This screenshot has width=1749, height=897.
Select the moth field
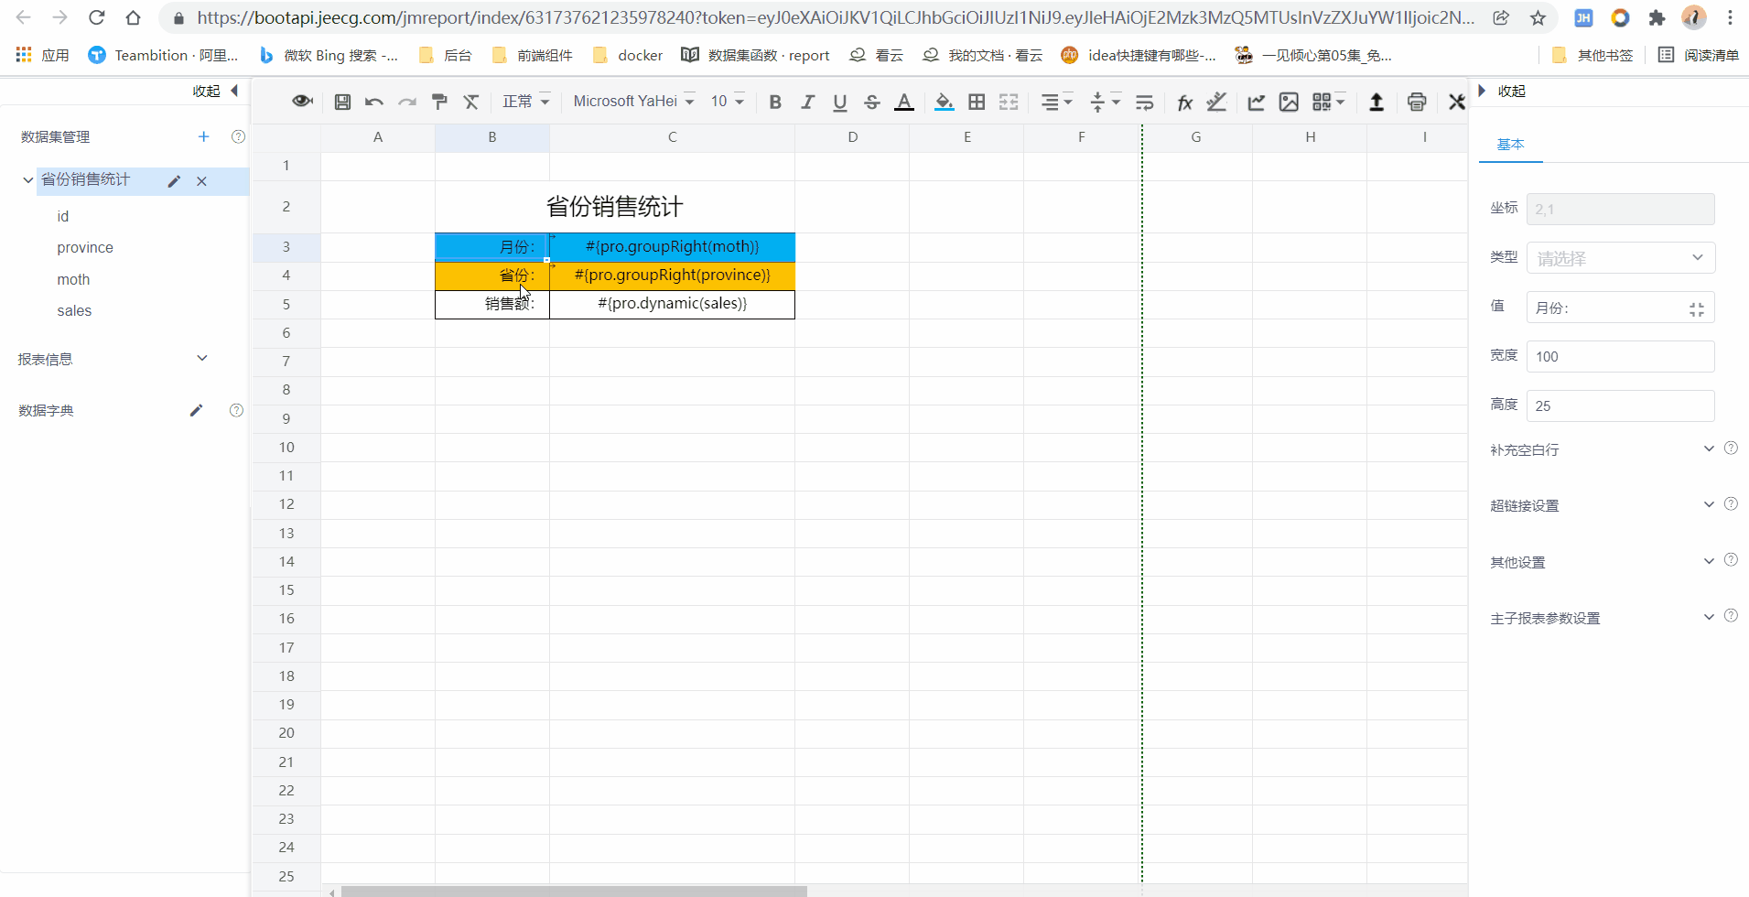[x=73, y=279]
